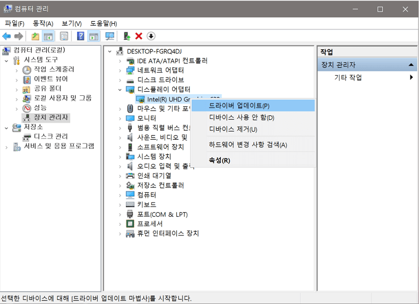Choose 하드웨어 변경 사항 검색(A)

coord(253,145)
